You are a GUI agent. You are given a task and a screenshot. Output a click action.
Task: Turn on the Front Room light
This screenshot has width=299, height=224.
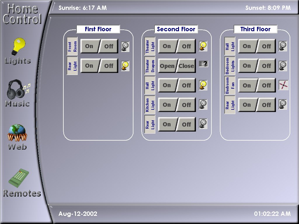[x=89, y=46]
